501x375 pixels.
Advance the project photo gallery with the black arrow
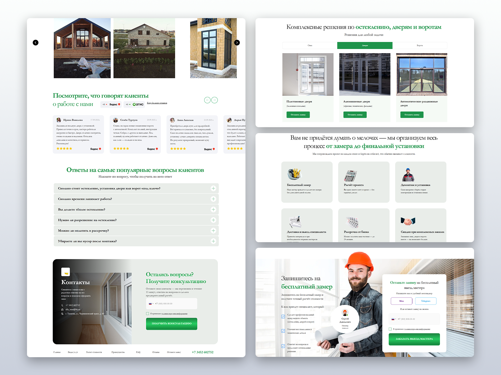tap(237, 42)
